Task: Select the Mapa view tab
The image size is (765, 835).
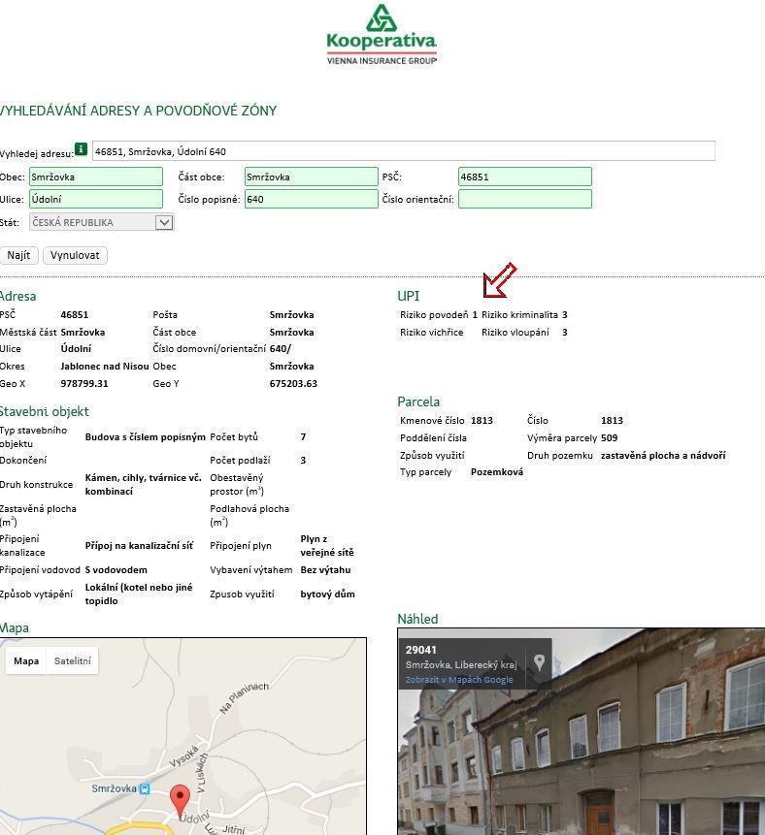Action: [26, 660]
